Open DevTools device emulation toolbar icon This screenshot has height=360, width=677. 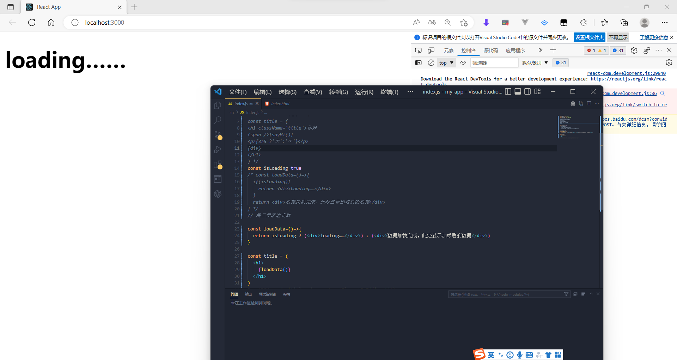click(x=431, y=50)
